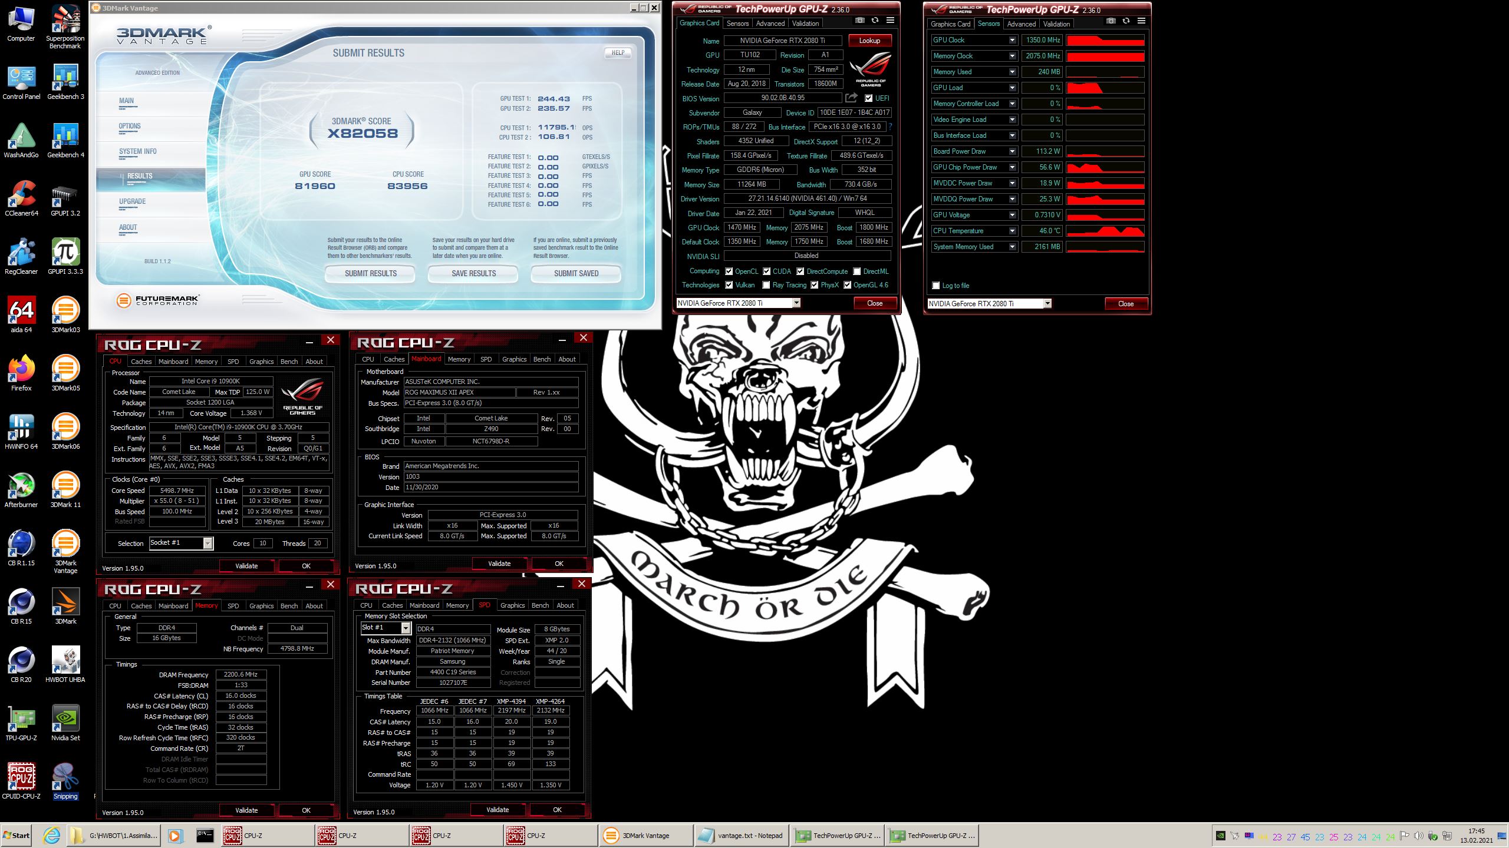Expand Board Power Draw sensor dropdown
The height and width of the screenshot is (848, 1509).
click(1012, 151)
